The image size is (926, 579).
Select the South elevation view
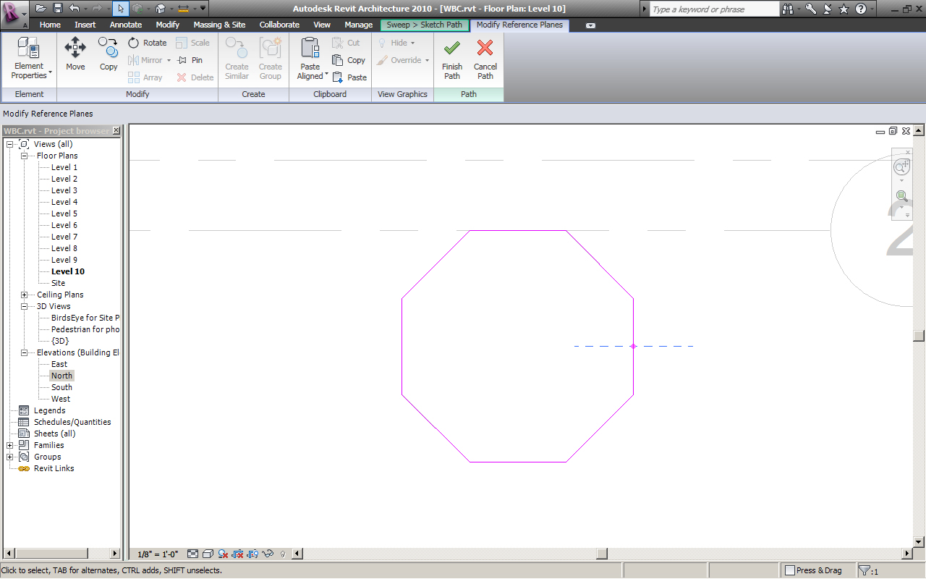coord(61,387)
